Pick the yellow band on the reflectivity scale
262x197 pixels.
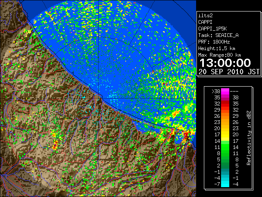click(225, 135)
